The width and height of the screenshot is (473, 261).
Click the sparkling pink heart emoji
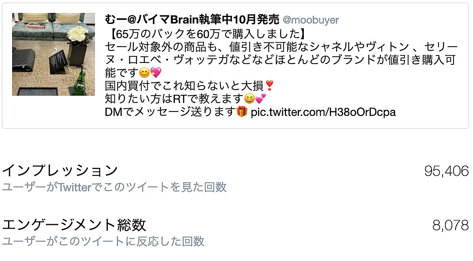pos(156,73)
